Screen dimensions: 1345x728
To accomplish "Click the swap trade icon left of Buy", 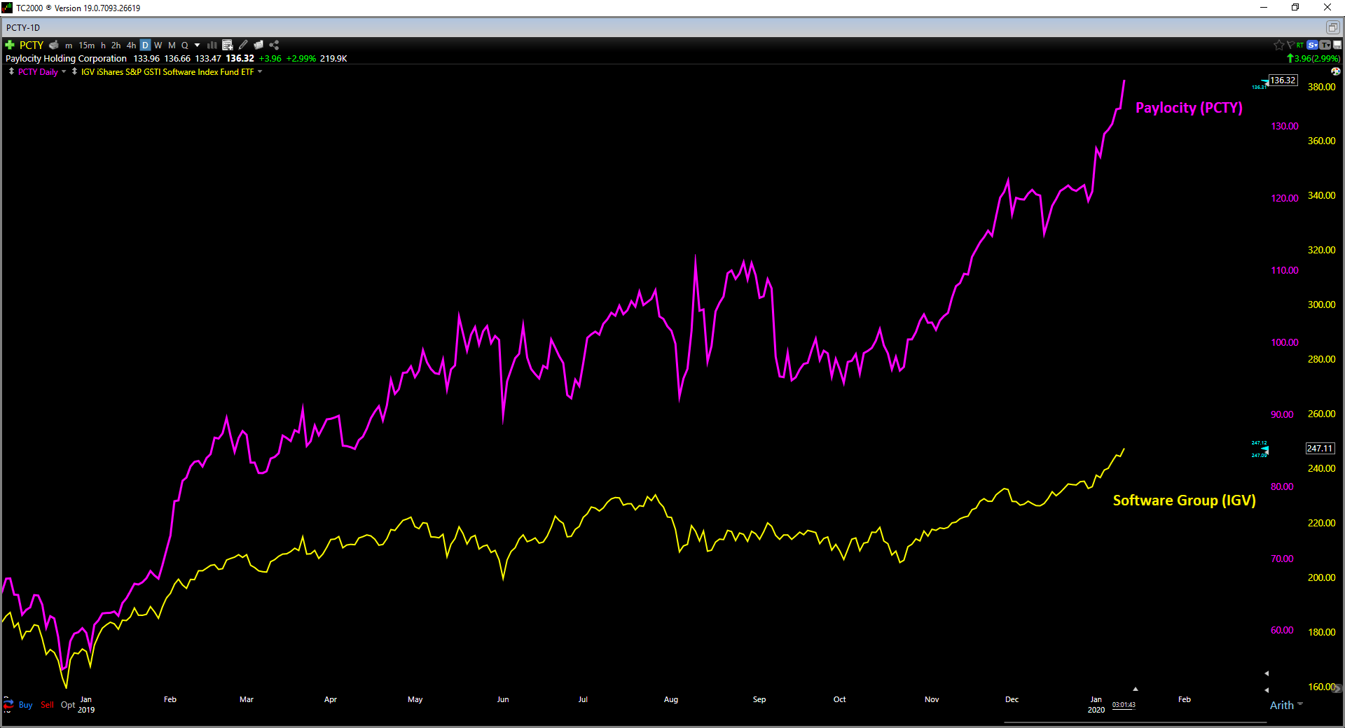I will [8, 704].
